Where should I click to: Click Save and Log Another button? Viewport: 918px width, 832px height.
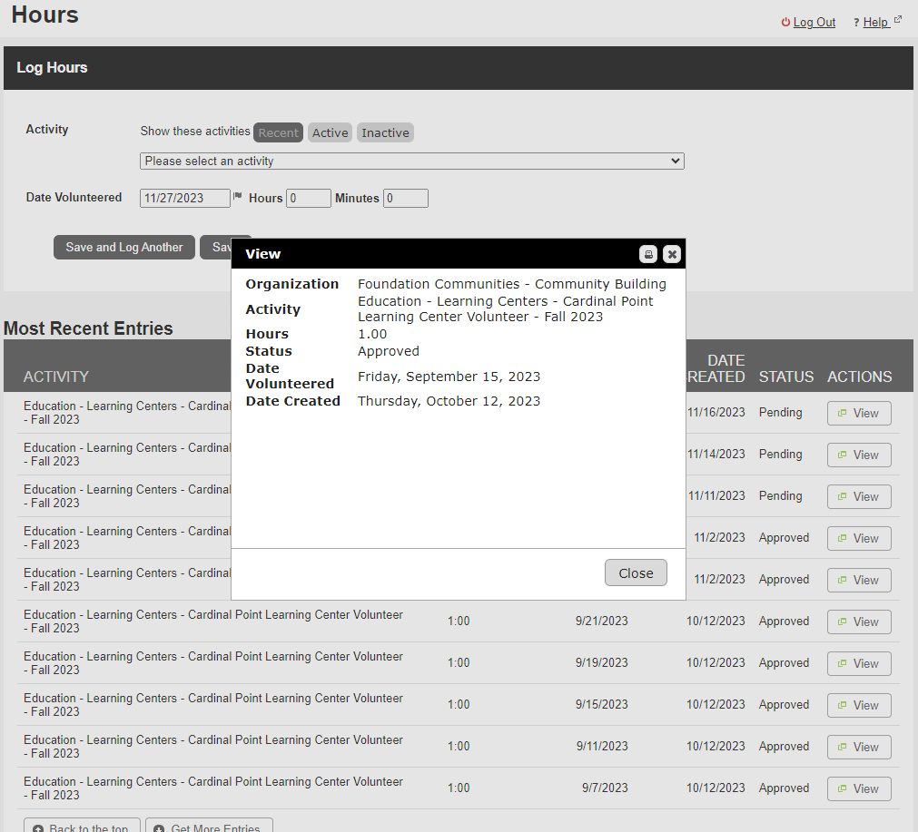click(x=124, y=248)
